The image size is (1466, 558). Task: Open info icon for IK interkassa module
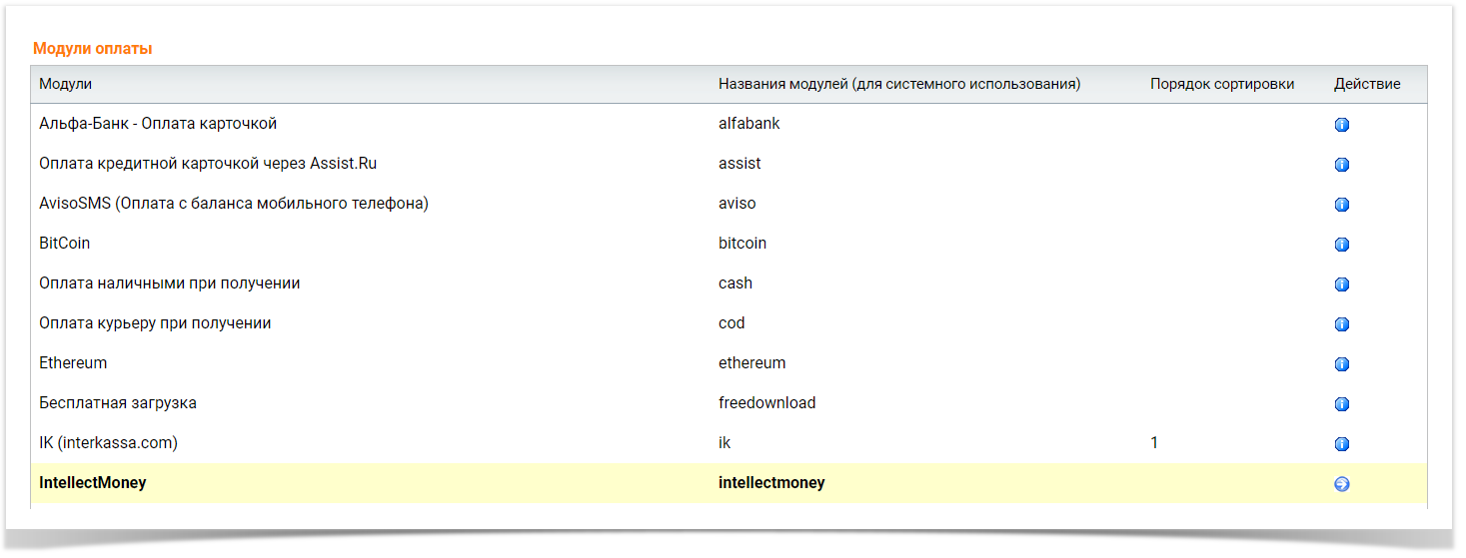pyautogui.click(x=1342, y=444)
